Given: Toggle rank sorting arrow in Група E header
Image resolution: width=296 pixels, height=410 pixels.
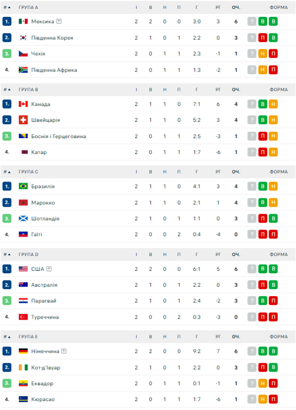Looking at the screenshot, I should click(7, 336).
